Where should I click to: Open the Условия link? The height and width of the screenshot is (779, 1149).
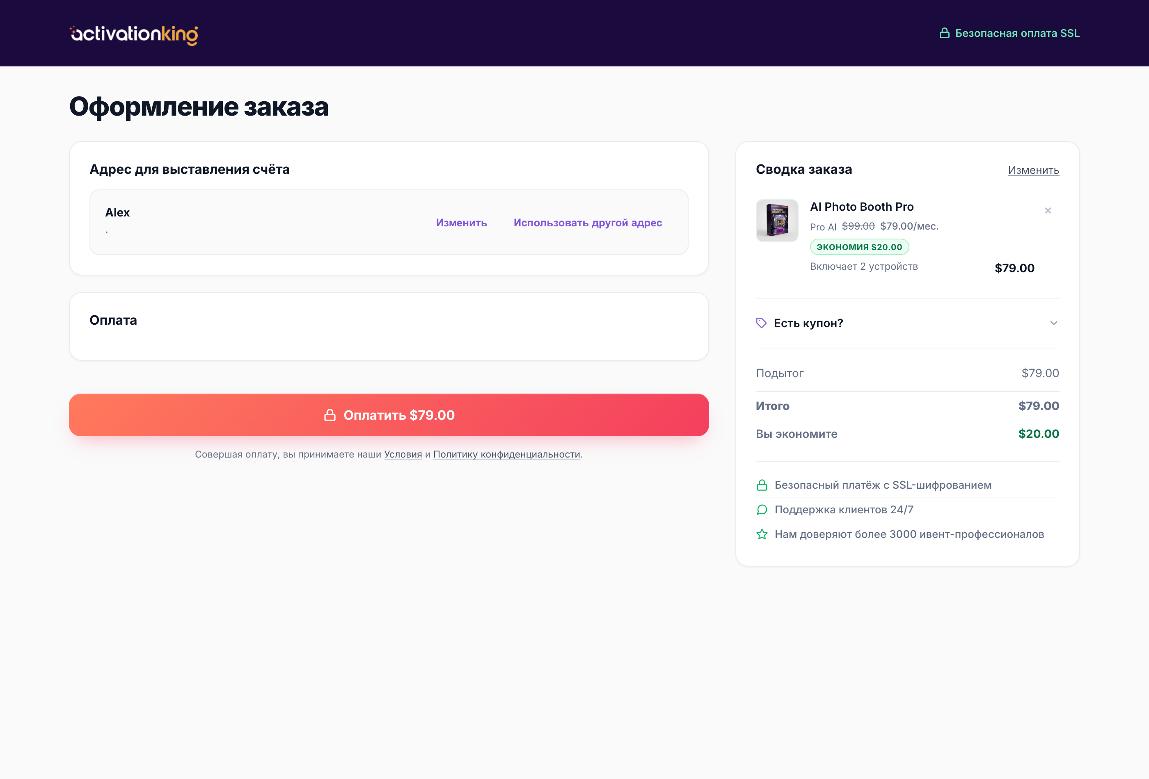pyautogui.click(x=403, y=454)
